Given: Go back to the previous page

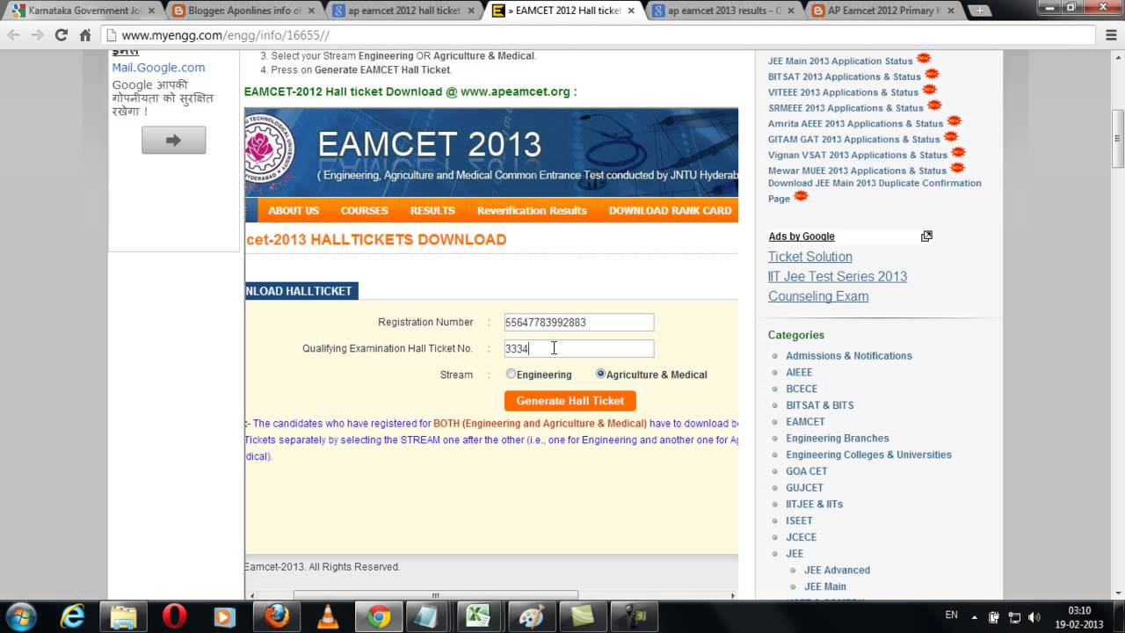Looking at the screenshot, I should 13,35.
